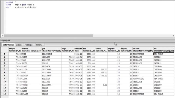The image size is (175, 98).
Task: Click the 'select *' line in the editor
Action: 11,2
